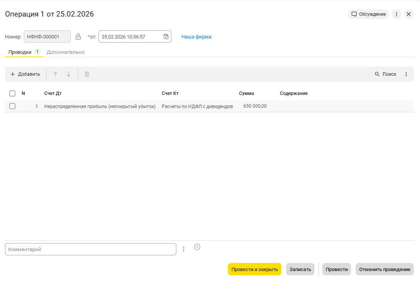420x283 pixels.
Task: Move row down with the down arrow
Action: coord(69,74)
